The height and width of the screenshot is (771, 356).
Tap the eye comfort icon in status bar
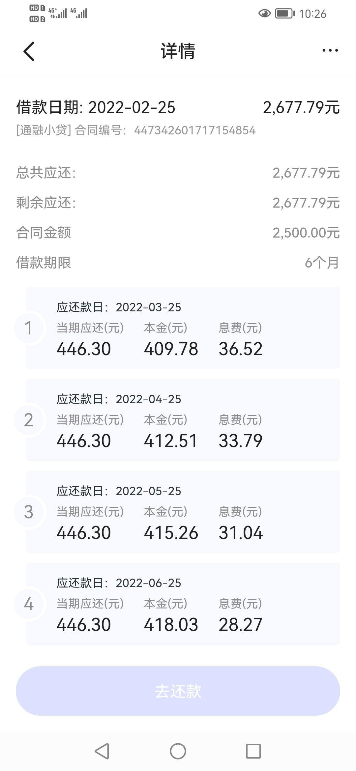pyautogui.click(x=264, y=14)
